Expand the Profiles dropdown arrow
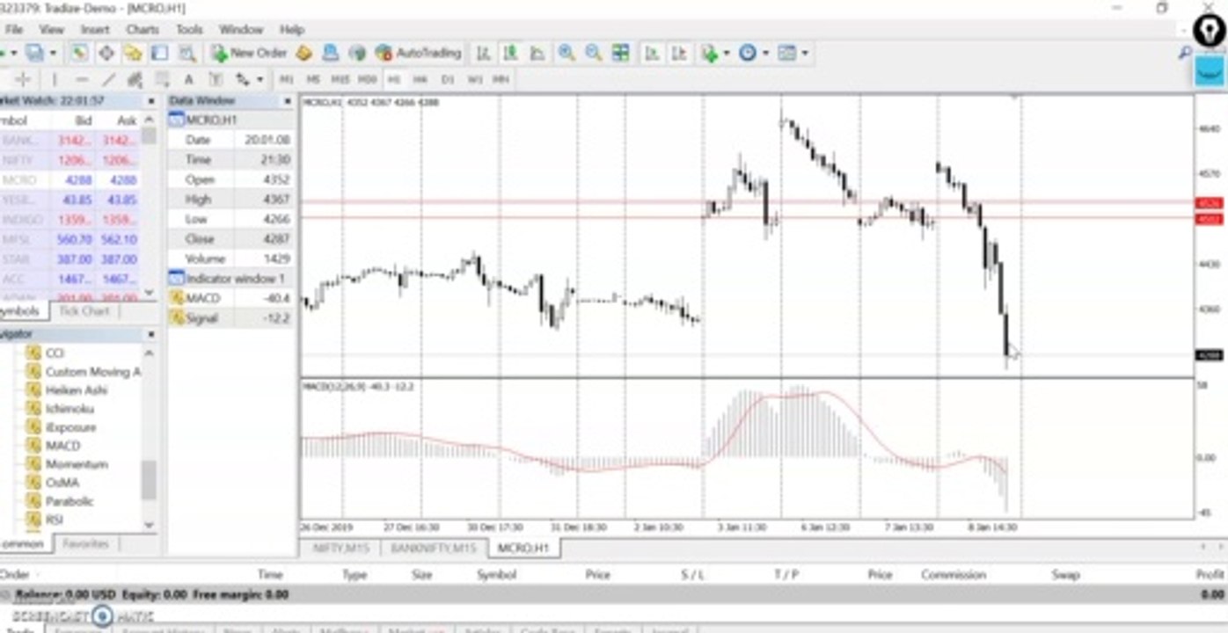This screenshot has width=1228, height=633. click(52, 53)
